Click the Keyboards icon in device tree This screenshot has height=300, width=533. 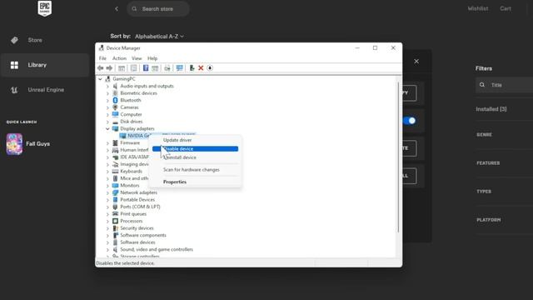point(115,172)
